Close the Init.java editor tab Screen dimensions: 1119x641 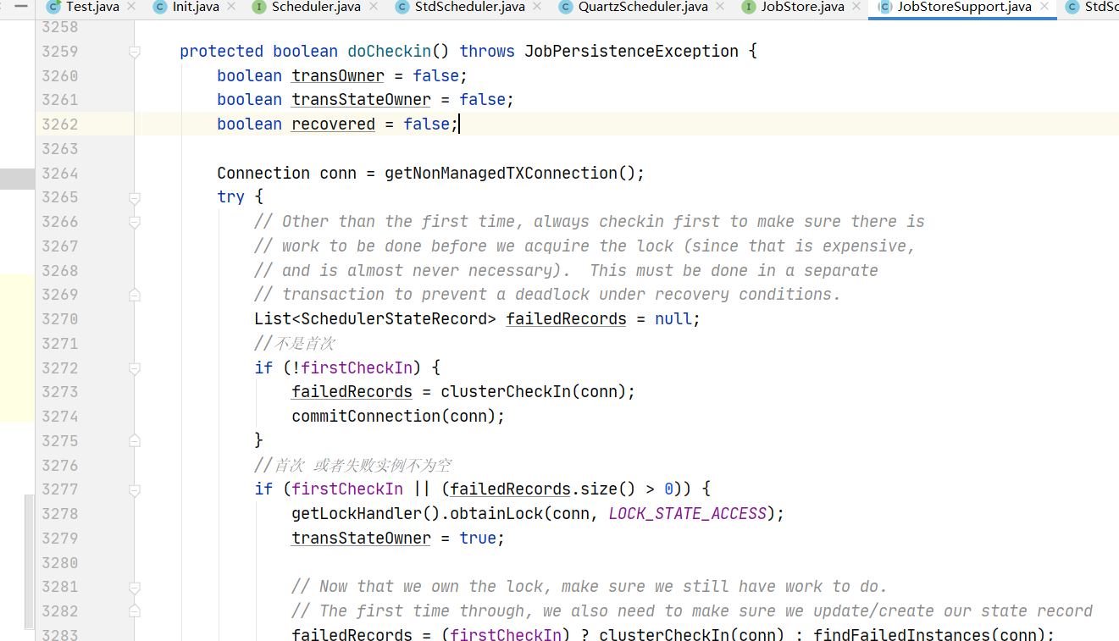coord(231,7)
